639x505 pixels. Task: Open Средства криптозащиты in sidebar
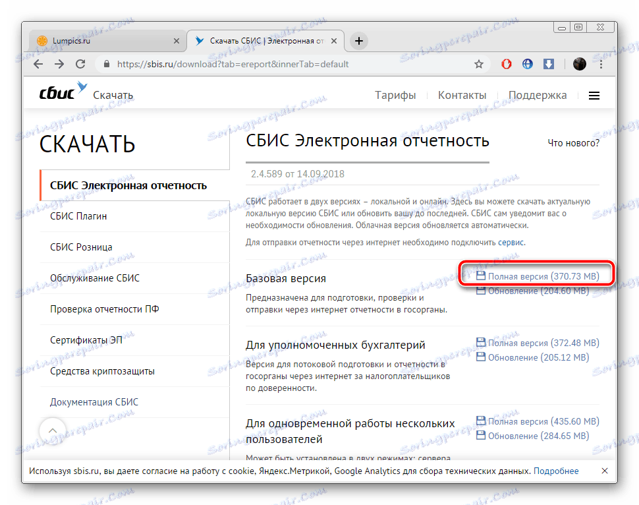(135, 371)
